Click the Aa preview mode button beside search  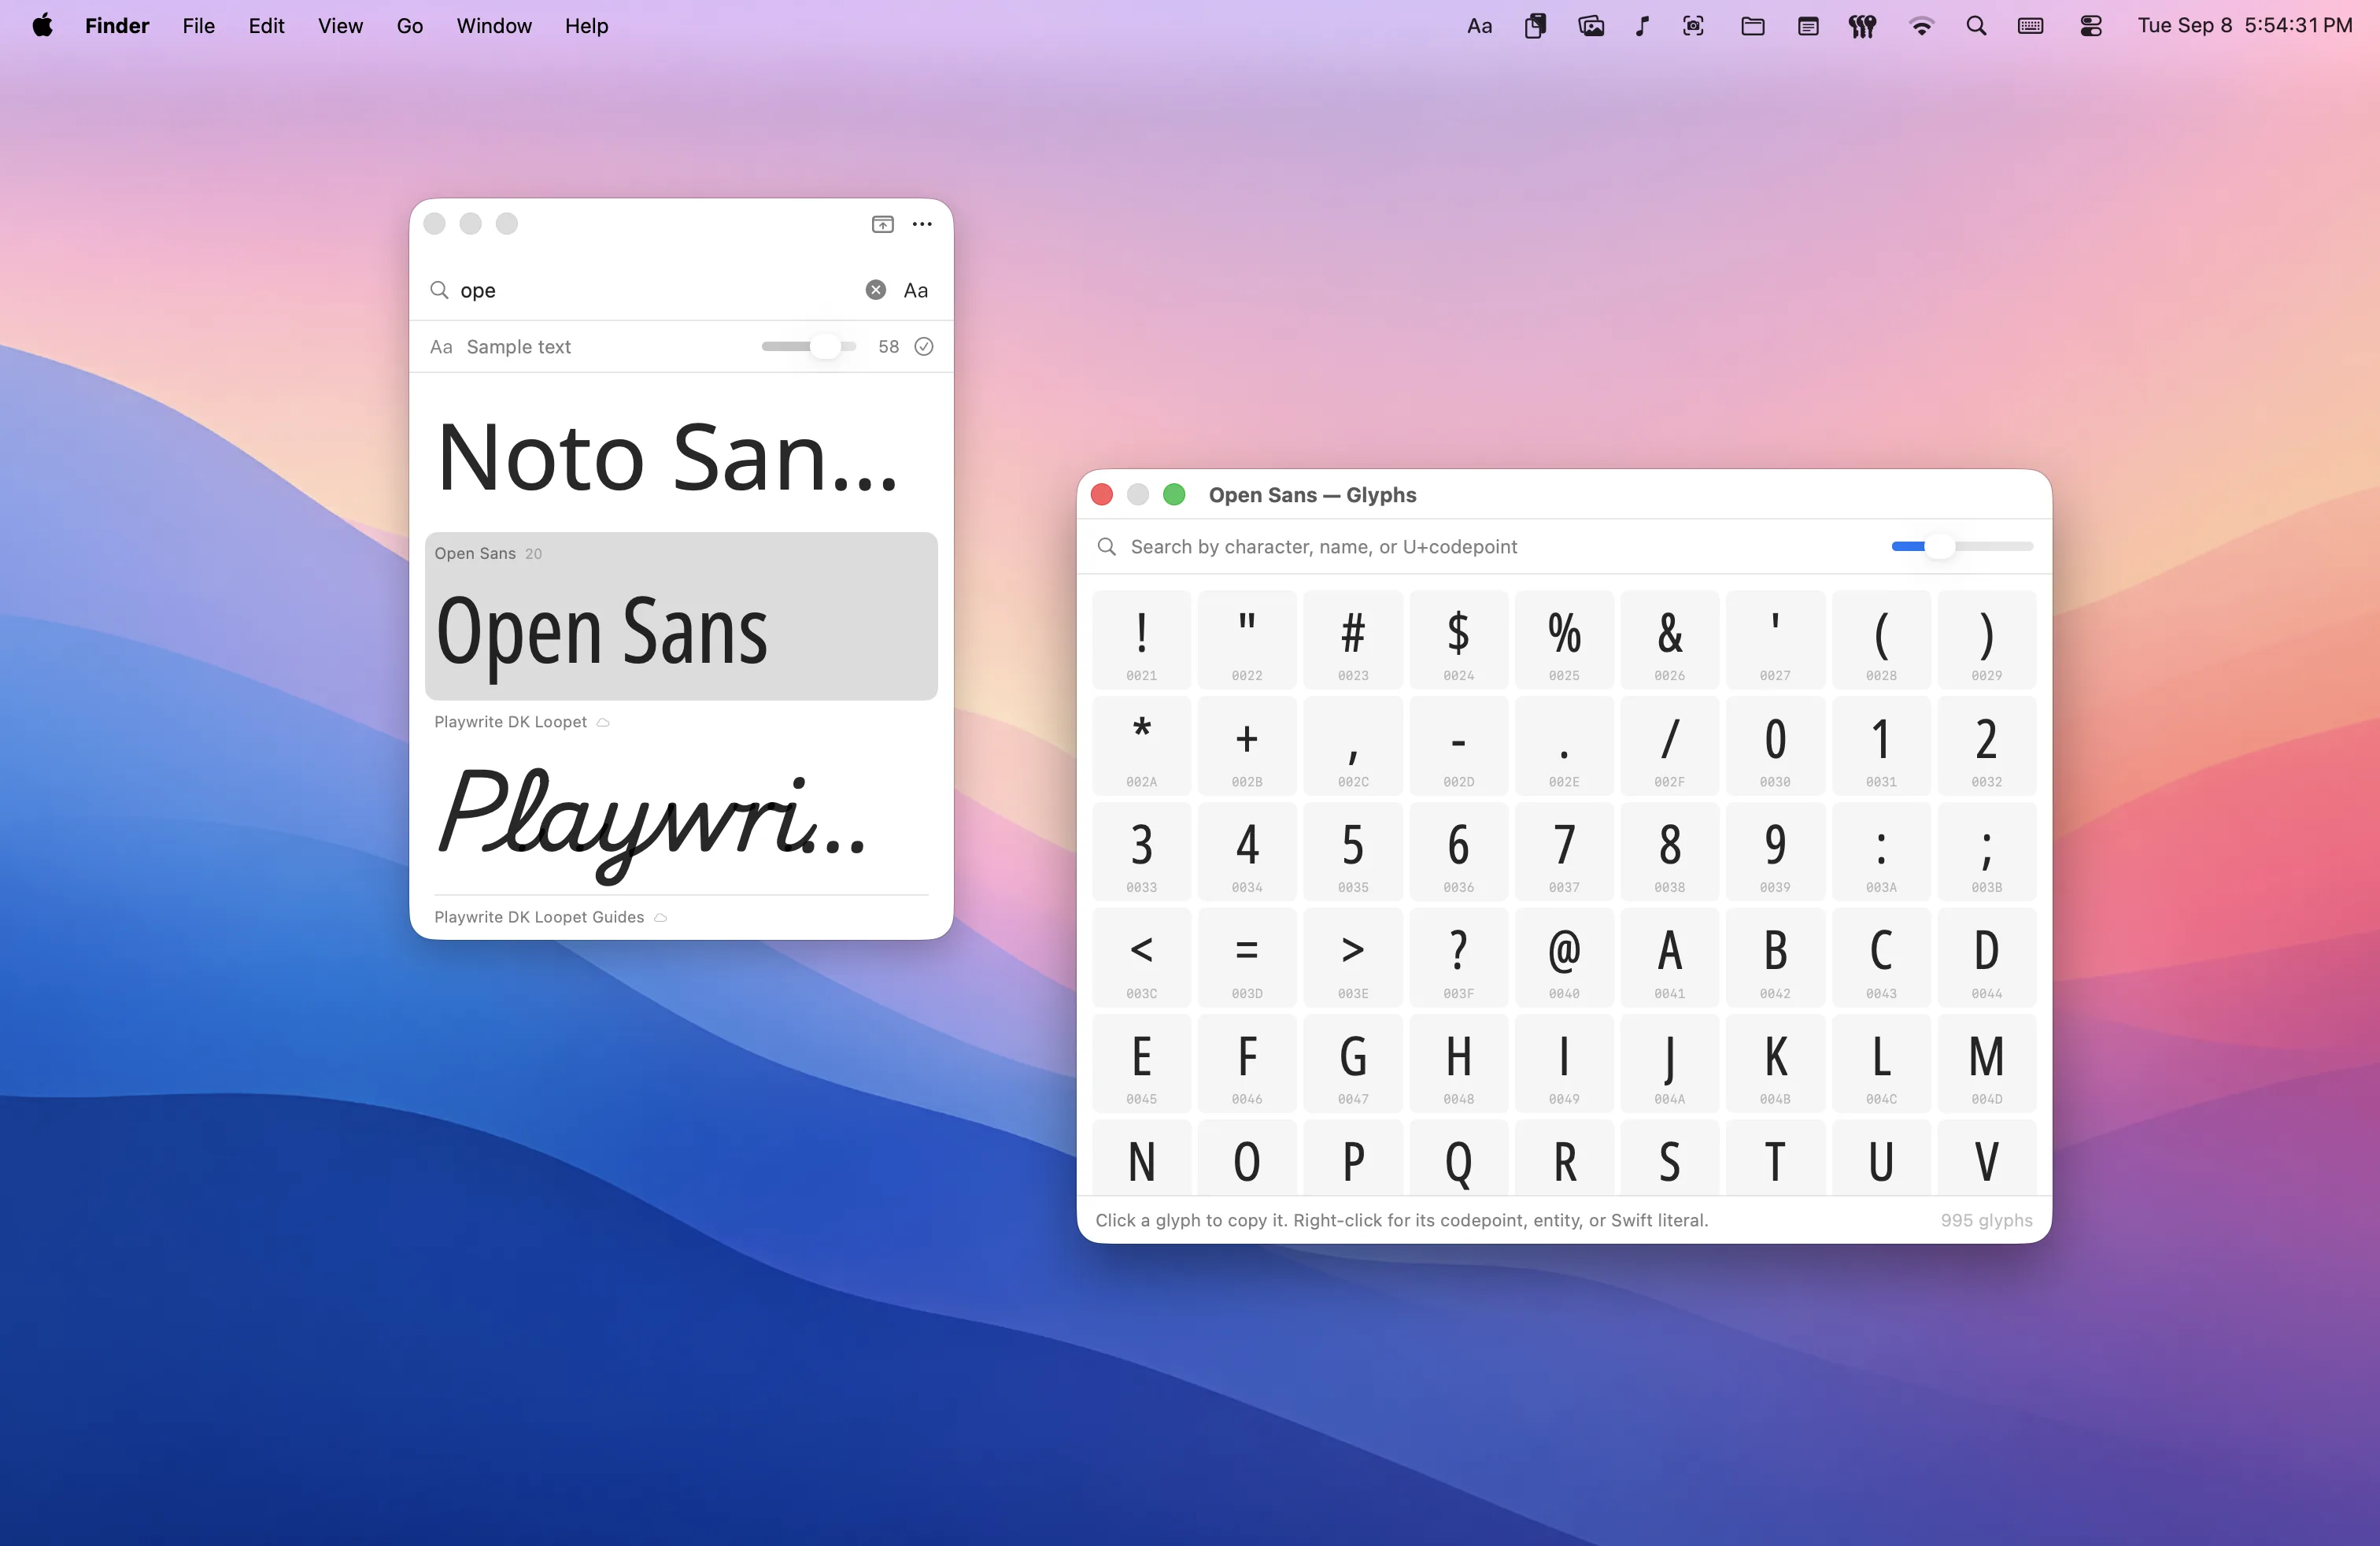click(x=915, y=290)
